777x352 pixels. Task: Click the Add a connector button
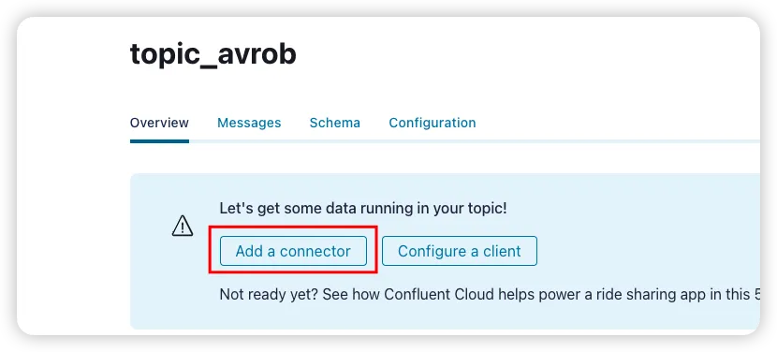[x=293, y=251]
